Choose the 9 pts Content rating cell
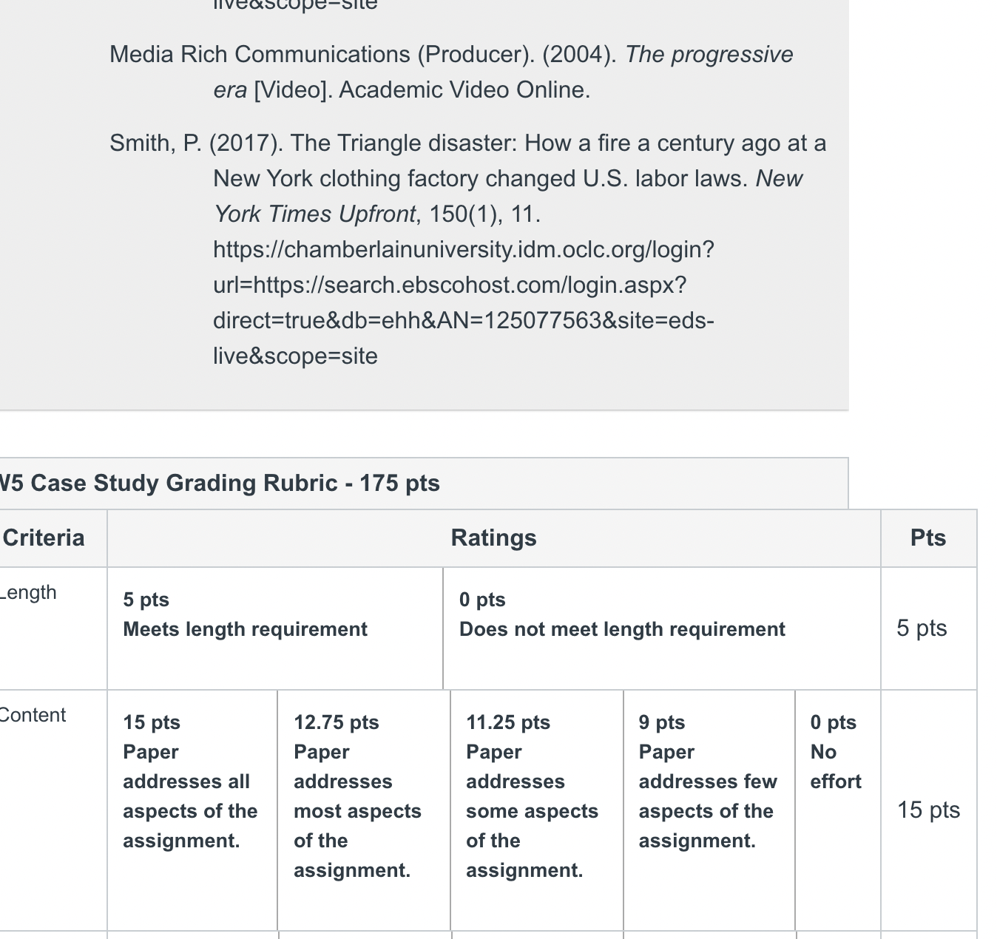997x939 pixels. 709,810
